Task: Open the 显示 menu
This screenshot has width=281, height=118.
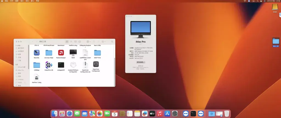Action: click(x=22, y=1)
